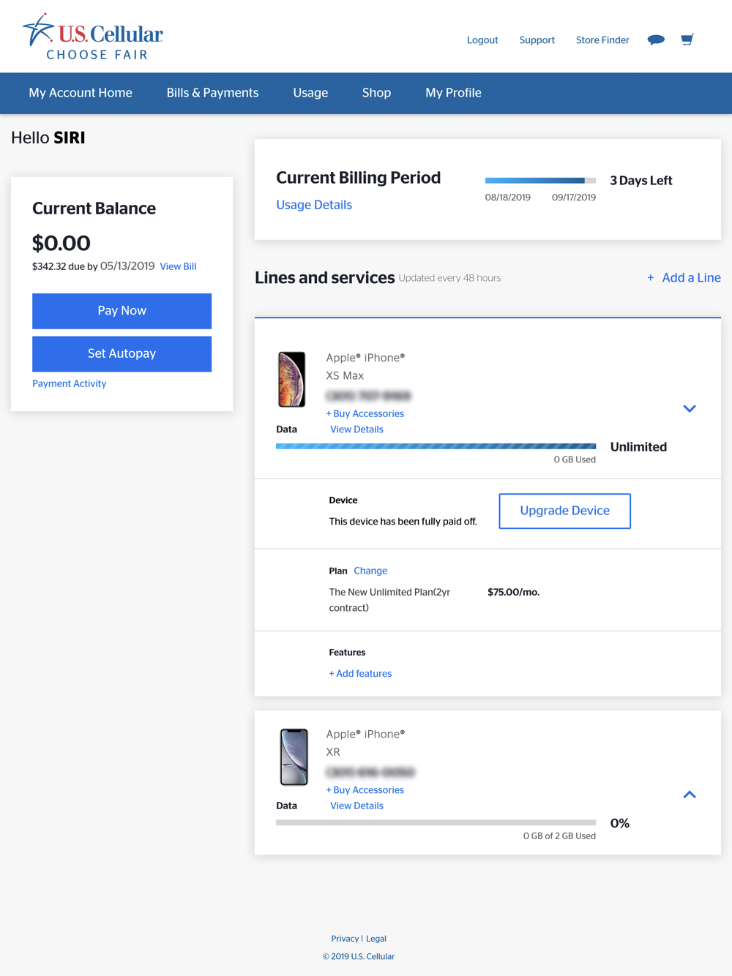Click the "Updated every 48 hours" note
This screenshot has height=976, width=732.
[x=449, y=278]
